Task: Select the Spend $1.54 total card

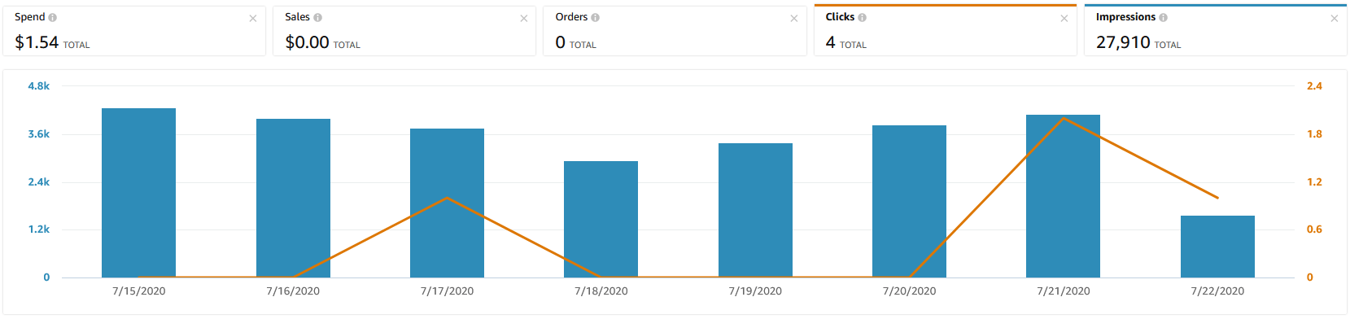Action: 134,31
